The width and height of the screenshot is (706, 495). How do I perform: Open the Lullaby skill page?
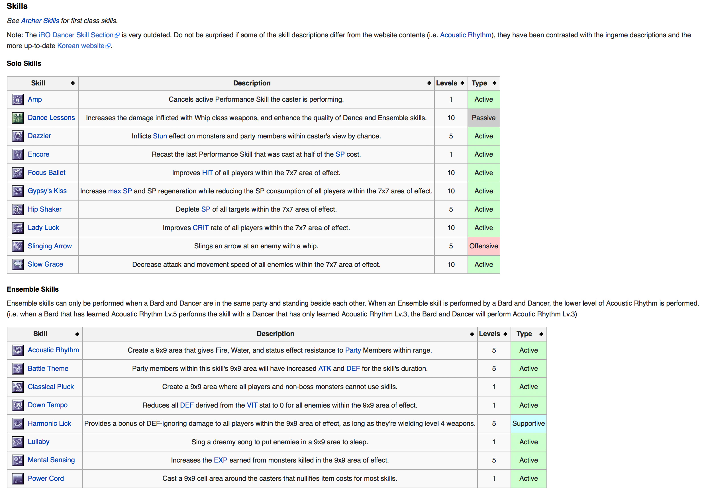pyautogui.click(x=38, y=442)
